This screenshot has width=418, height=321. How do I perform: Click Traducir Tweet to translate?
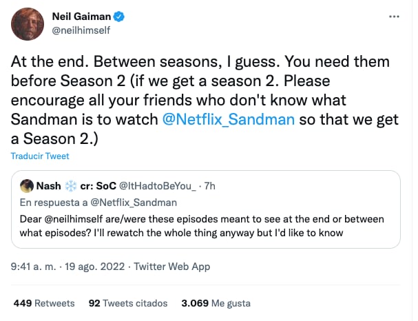click(x=40, y=156)
